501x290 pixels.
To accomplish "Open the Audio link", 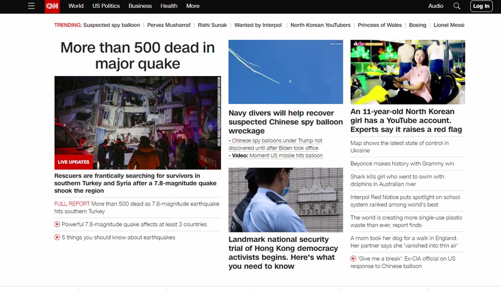I will (435, 6).
